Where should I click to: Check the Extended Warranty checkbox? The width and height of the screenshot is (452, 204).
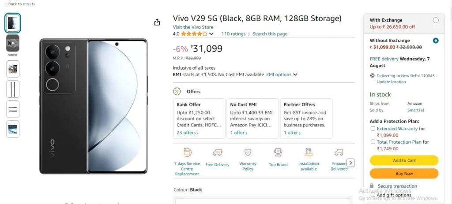coord(373,129)
